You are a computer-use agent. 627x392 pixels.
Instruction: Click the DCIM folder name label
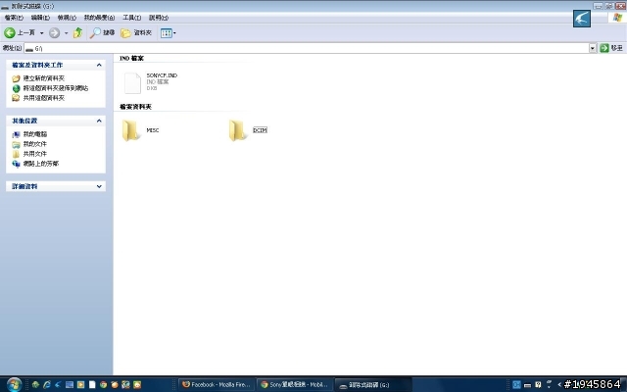tap(260, 130)
